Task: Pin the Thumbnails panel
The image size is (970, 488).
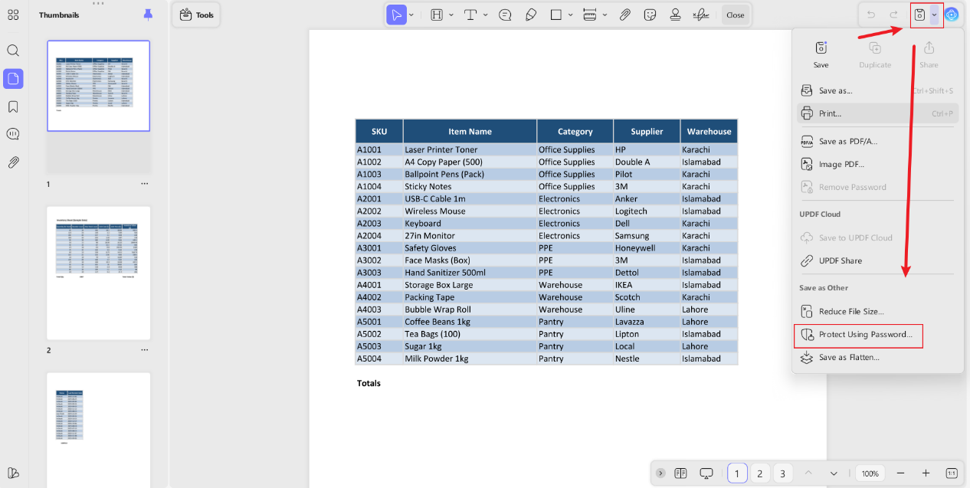Action: tap(148, 15)
